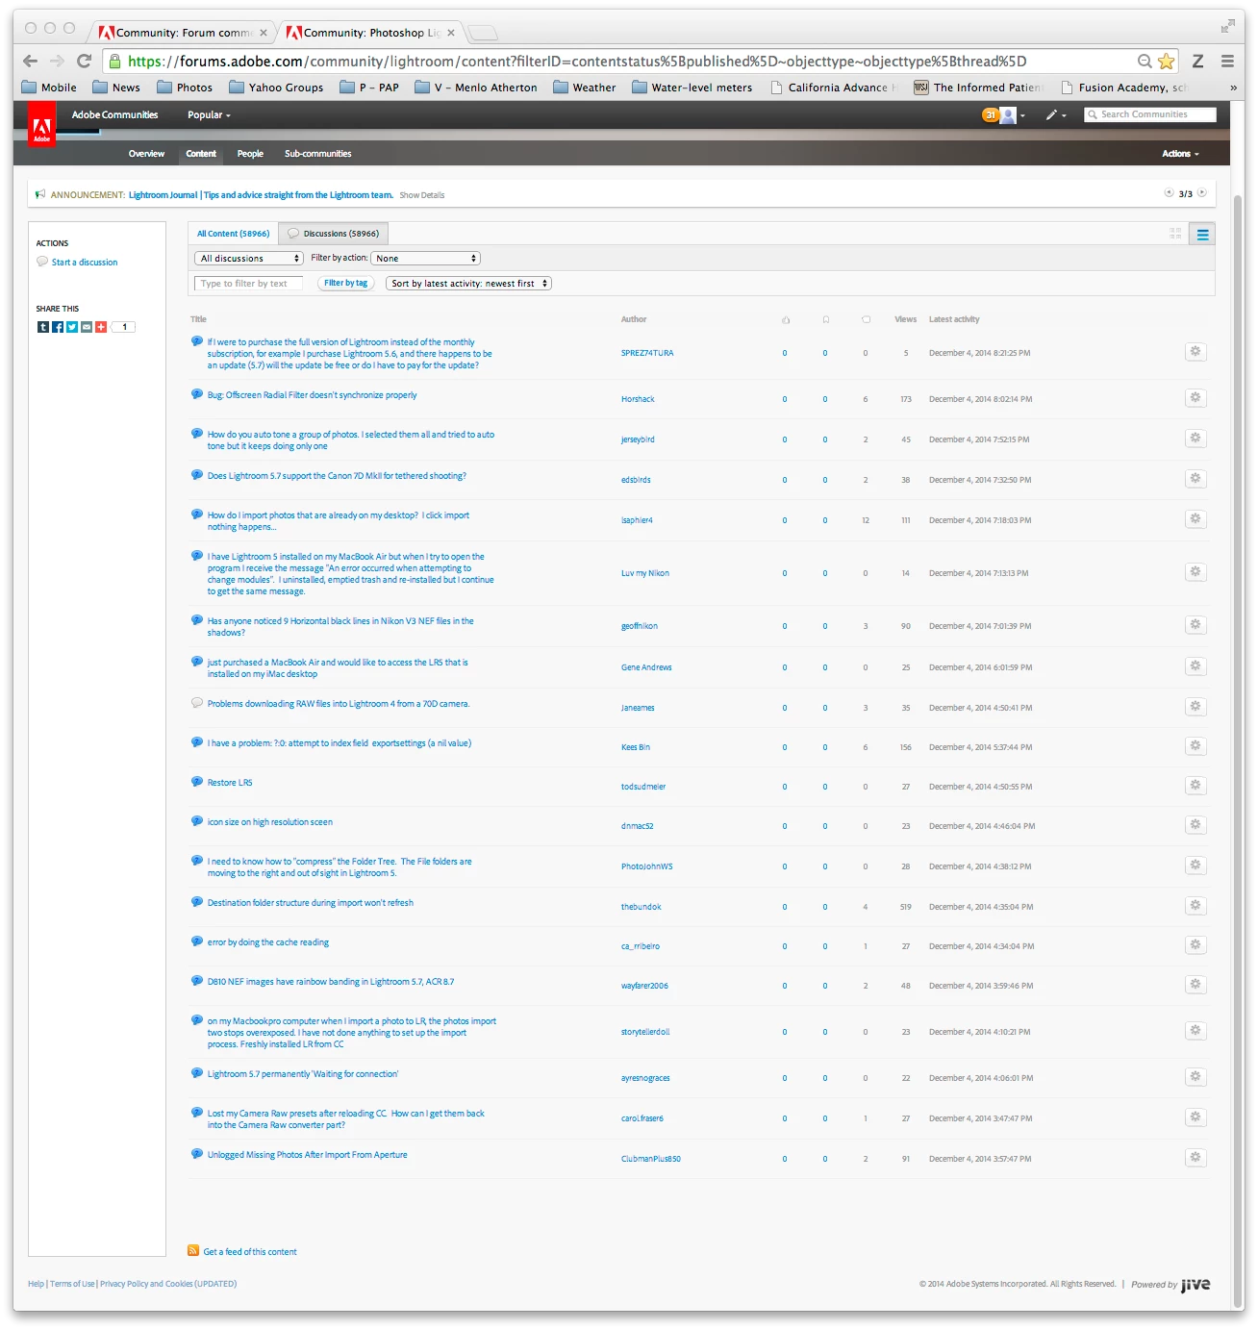Click the Type to filter by text field
Screen dimensions: 1258x1330
click(248, 283)
